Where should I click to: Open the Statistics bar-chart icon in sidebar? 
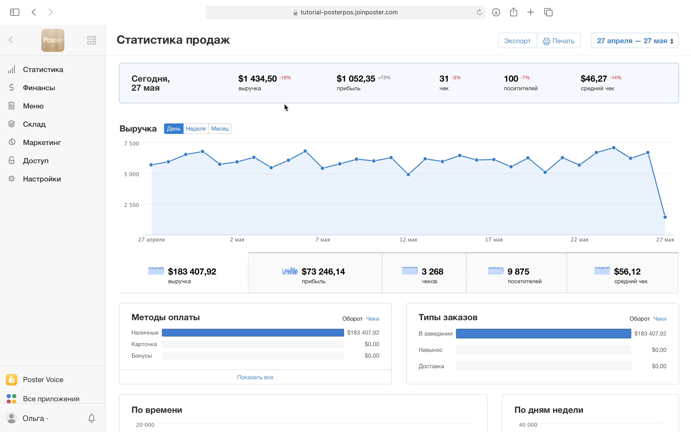pos(12,69)
